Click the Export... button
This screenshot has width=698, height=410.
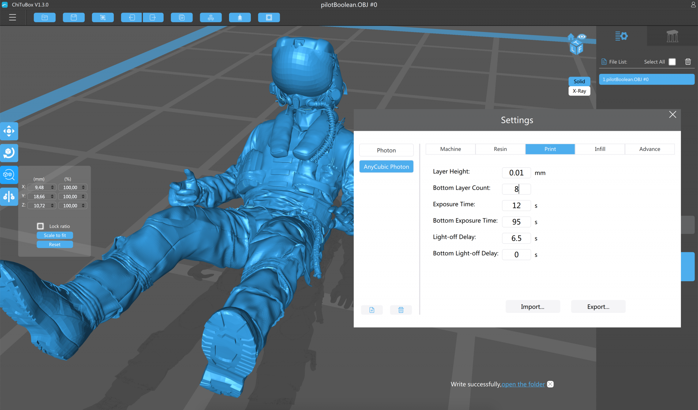[598, 307]
